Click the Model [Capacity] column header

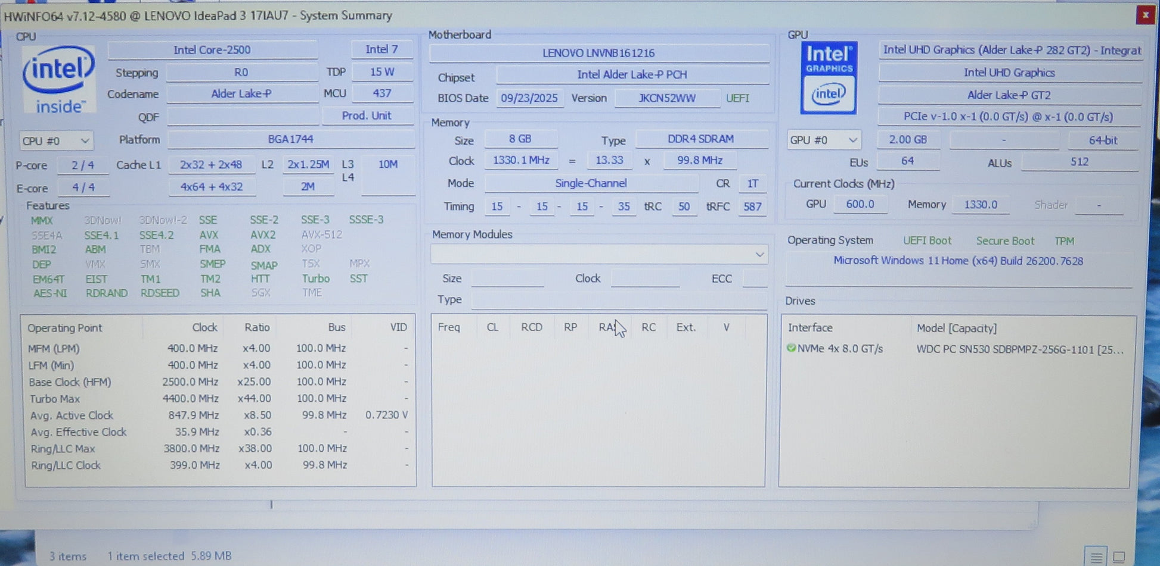(x=956, y=328)
